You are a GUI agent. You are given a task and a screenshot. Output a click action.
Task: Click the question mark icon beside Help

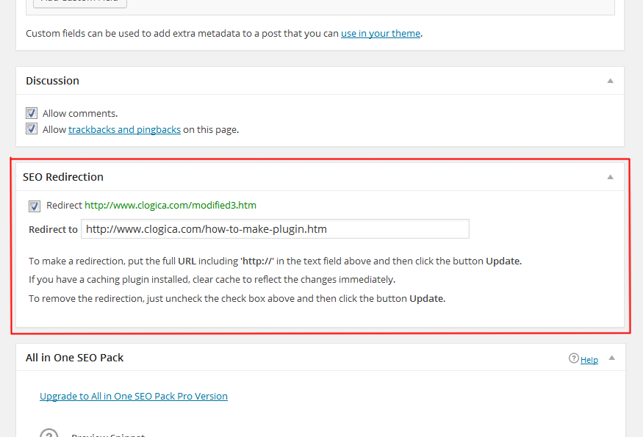574,358
